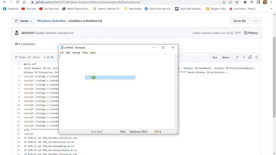Open the browser home page icon

coord(24,2)
